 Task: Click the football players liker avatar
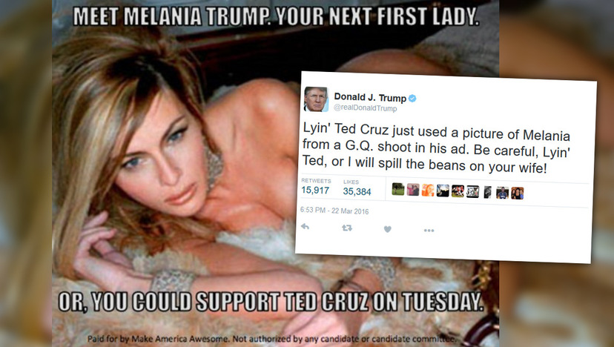(x=458, y=191)
